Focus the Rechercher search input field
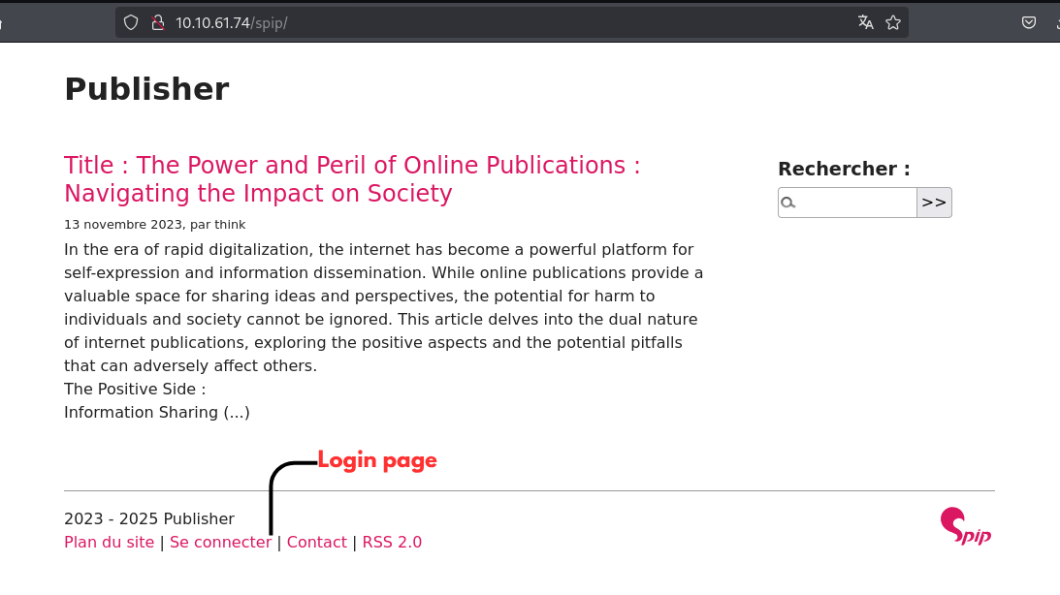Image resolution: width=1060 pixels, height=595 pixels. (855, 203)
